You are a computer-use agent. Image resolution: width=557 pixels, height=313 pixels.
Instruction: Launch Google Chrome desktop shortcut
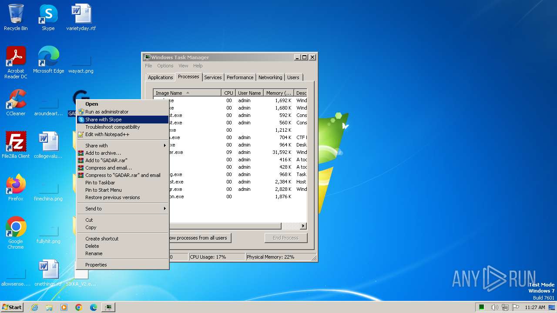[x=16, y=233]
